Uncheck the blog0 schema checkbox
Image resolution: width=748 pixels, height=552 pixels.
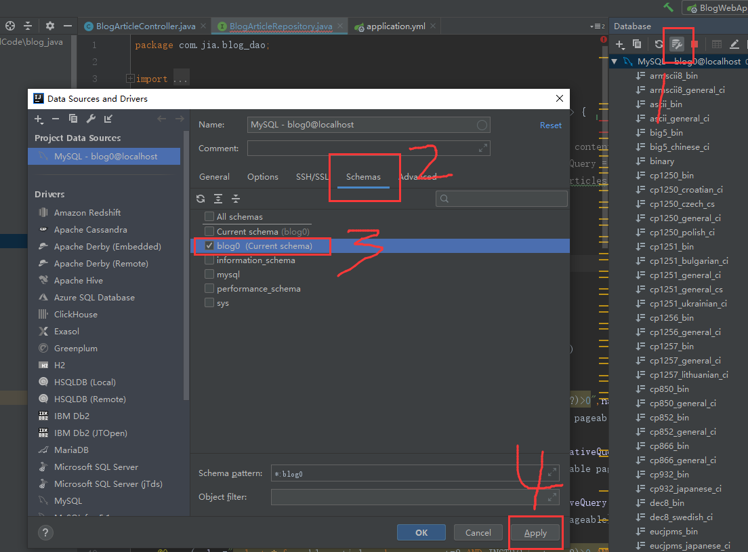point(209,246)
